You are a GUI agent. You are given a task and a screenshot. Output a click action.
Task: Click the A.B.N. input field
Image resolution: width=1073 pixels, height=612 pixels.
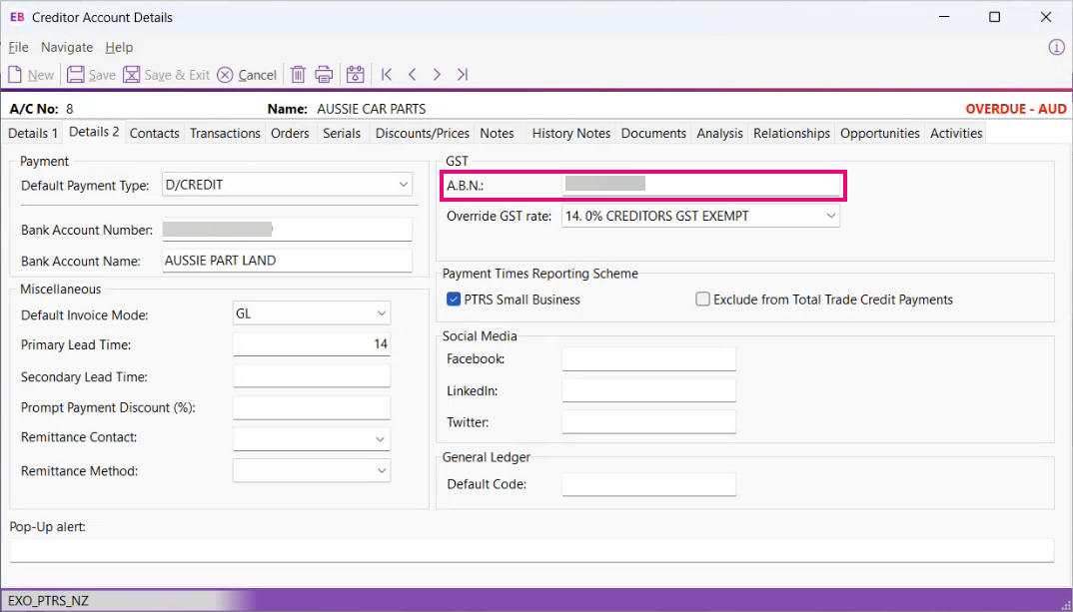point(700,184)
